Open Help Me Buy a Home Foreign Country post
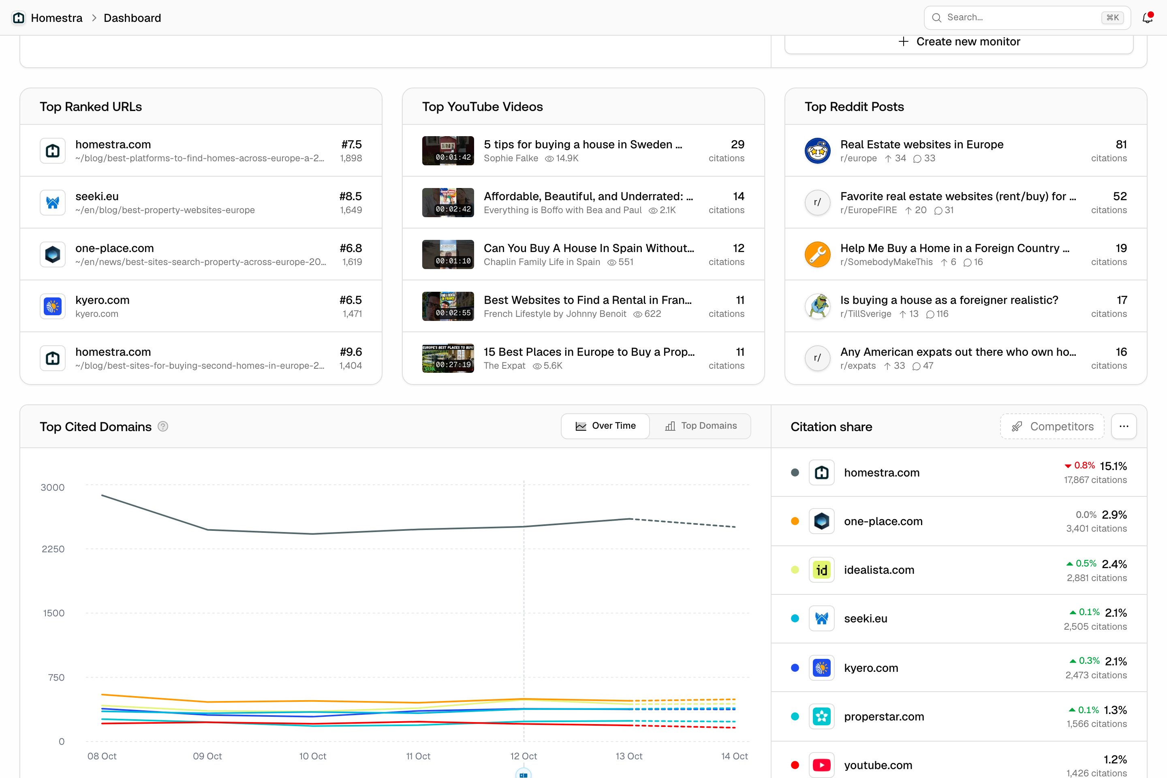Image resolution: width=1167 pixels, height=778 pixels. [x=966, y=254]
